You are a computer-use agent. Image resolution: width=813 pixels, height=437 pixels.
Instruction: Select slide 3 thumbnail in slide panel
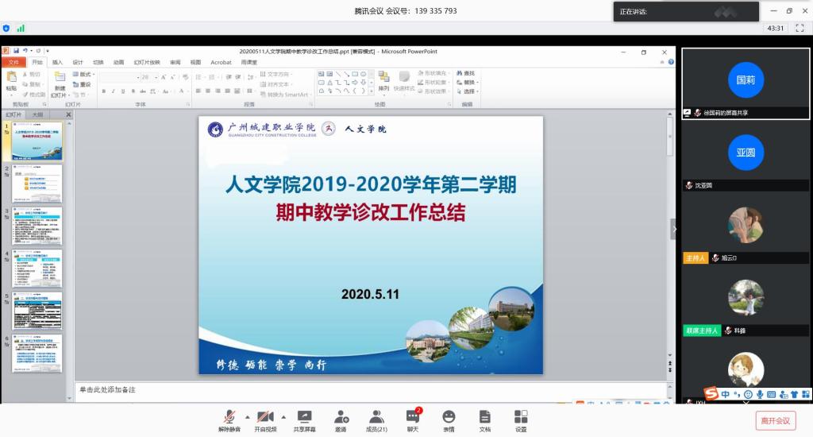coord(37,226)
